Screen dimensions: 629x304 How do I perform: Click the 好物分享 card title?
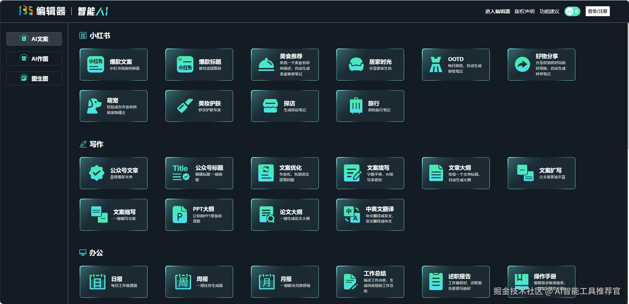pos(547,56)
